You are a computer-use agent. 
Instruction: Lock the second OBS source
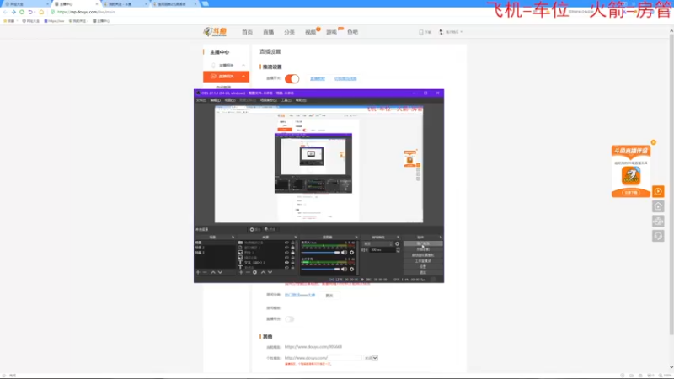point(292,248)
